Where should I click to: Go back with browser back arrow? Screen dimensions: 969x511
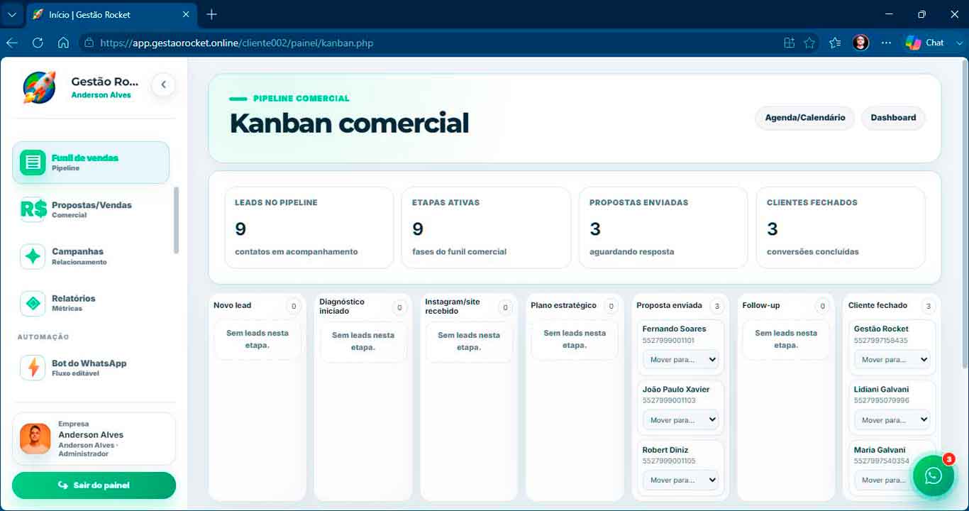coord(12,43)
